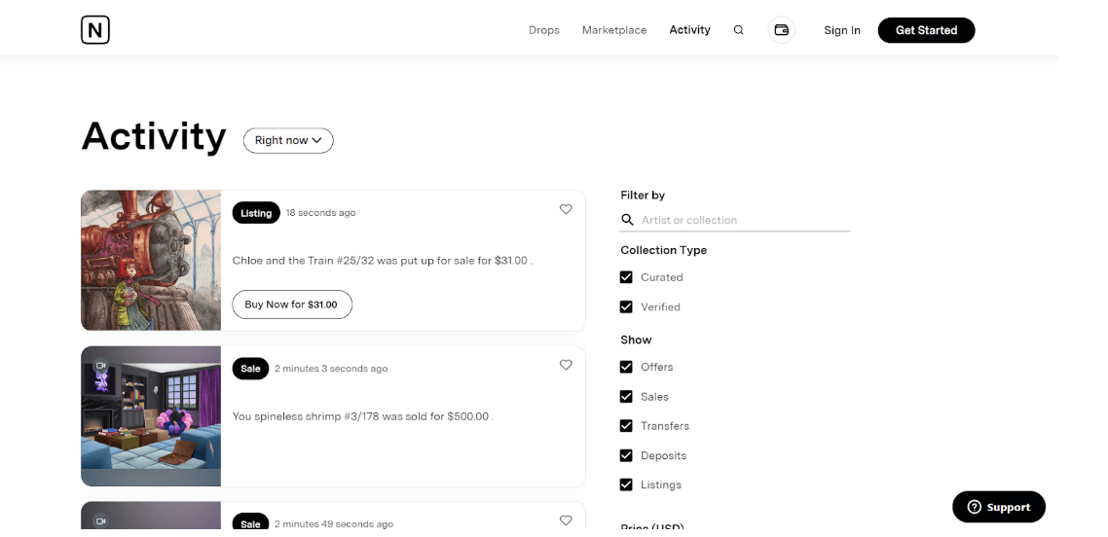Toggle the Offers checkbox
The width and height of the screenshot is (1108, 537).
(626, 367)
